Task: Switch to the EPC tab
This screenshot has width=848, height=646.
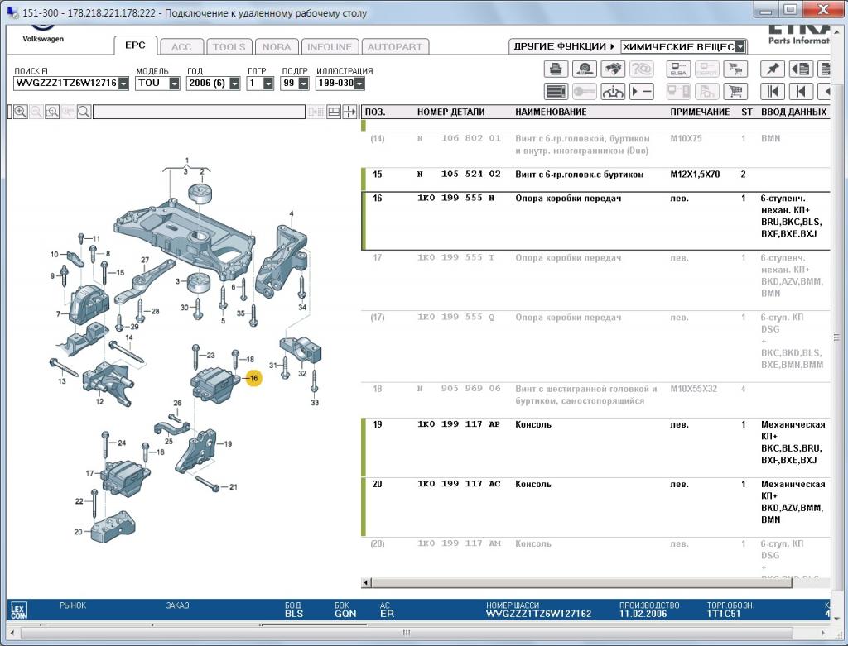Action: 135,45
